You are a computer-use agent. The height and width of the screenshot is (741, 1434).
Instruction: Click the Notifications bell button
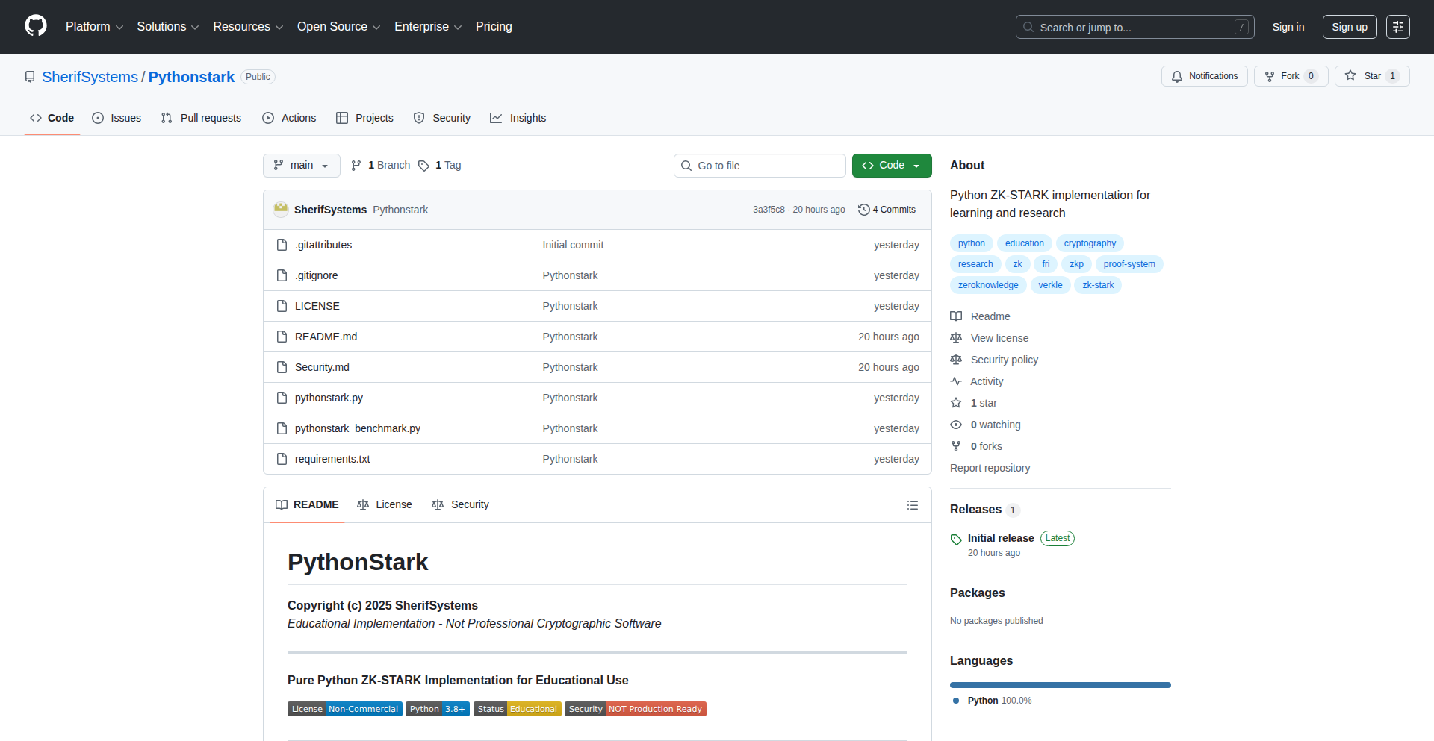1204,76
